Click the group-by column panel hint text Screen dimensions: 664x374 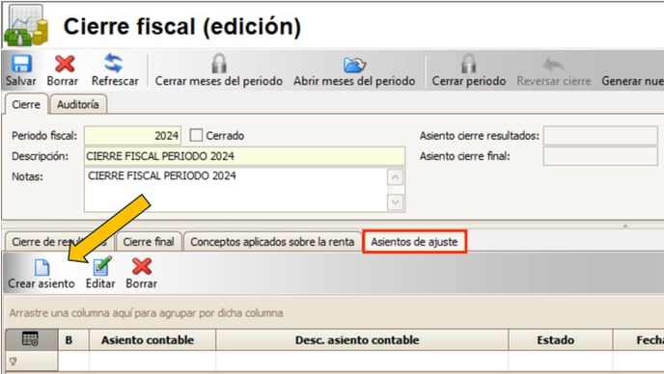coord(146,313)
